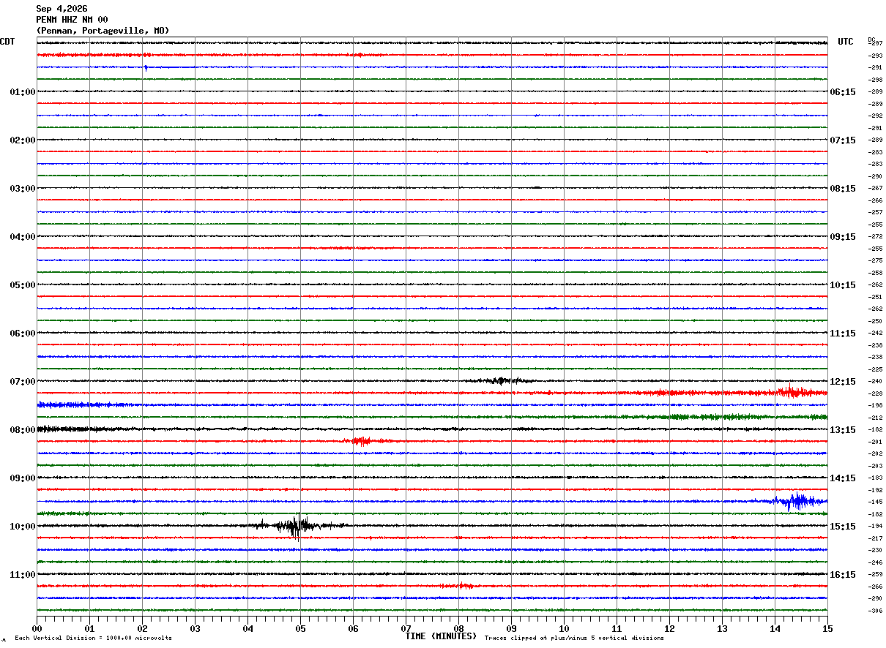Select the station name PENM HHZ NM 00

pyautogui.click(x=72, y=20)
